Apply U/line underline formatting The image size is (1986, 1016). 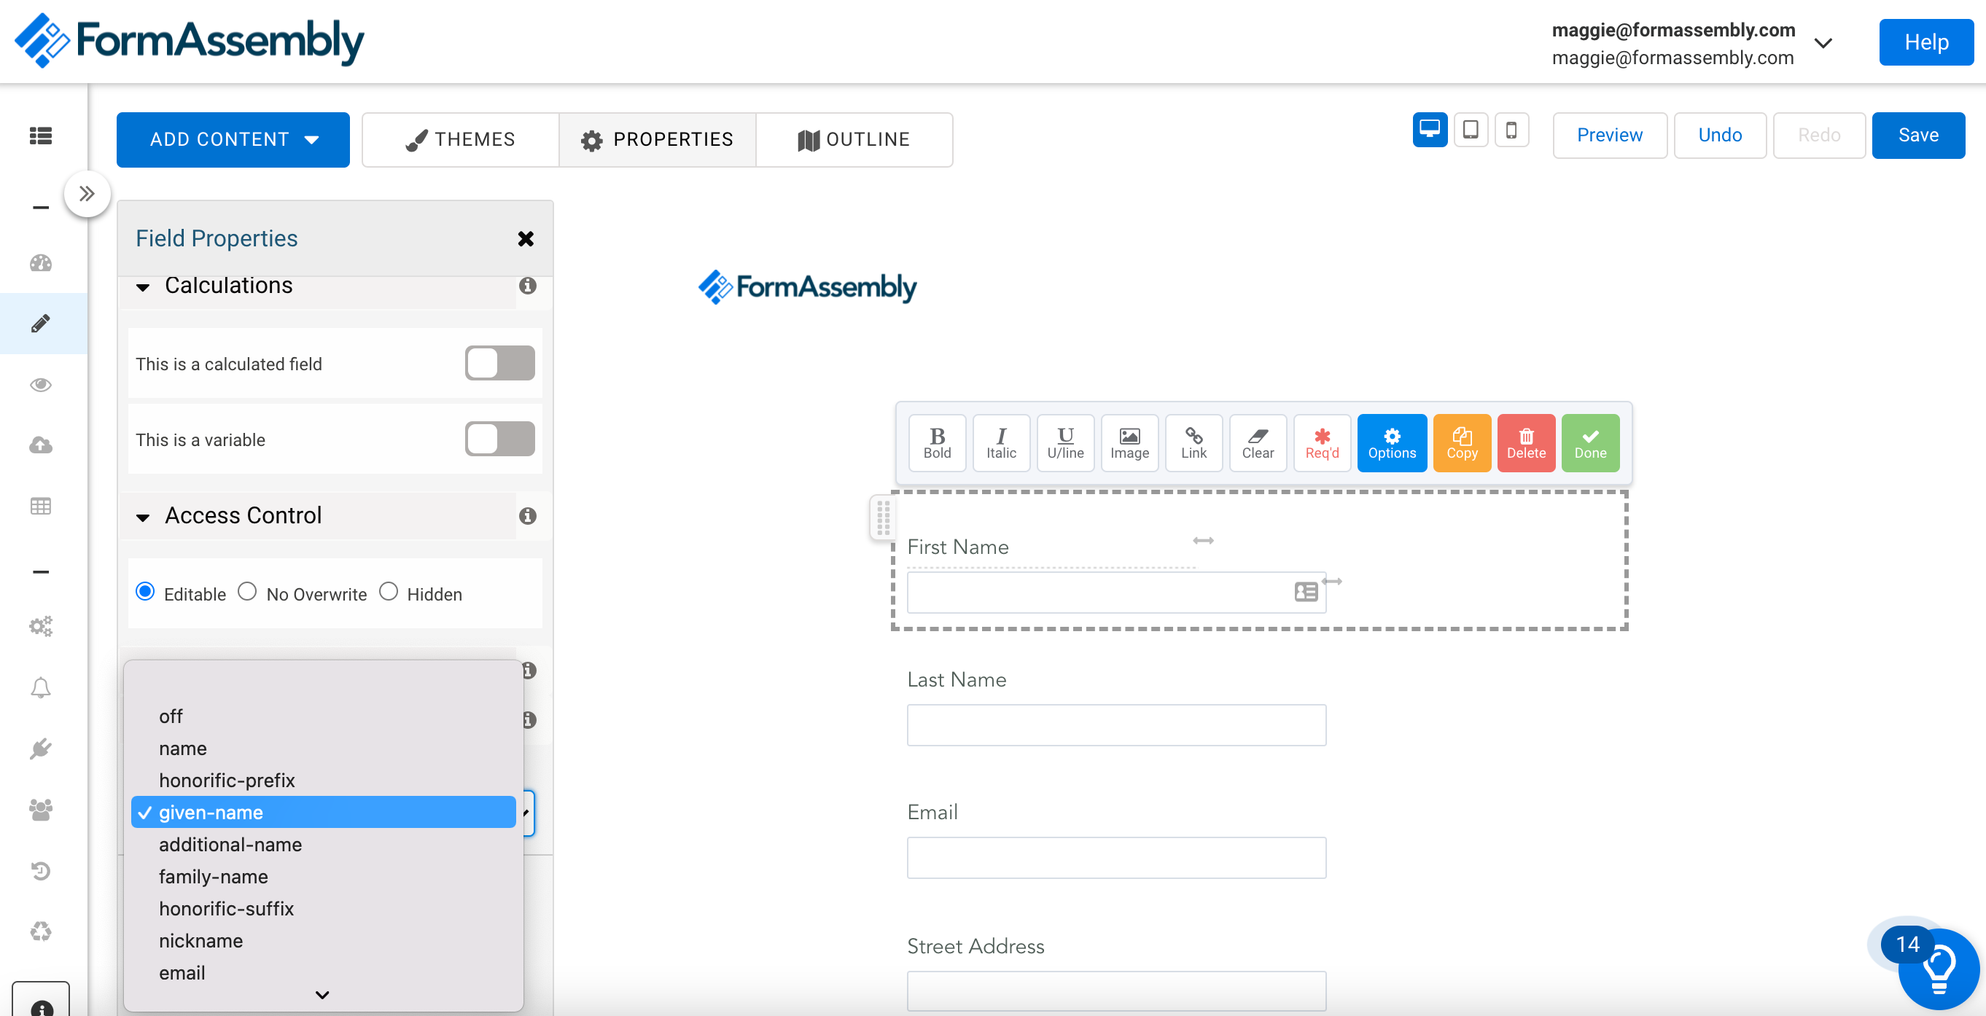[1065, 443]
